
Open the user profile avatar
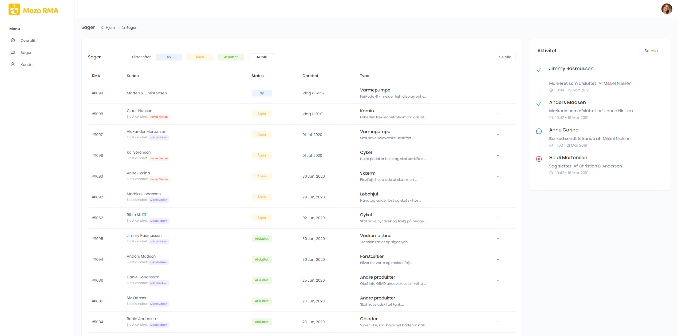(x=667, y=9)
